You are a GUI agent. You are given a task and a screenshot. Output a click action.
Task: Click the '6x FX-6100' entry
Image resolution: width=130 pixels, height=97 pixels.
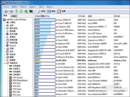click(x=60, y=37)
